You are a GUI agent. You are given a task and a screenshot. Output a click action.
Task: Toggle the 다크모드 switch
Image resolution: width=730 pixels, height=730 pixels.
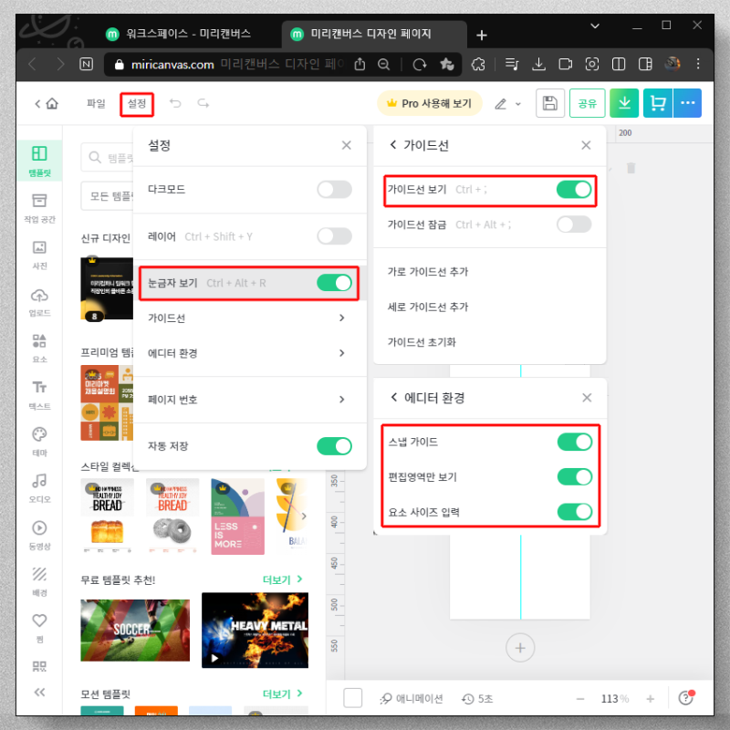[x=334, y=190]
